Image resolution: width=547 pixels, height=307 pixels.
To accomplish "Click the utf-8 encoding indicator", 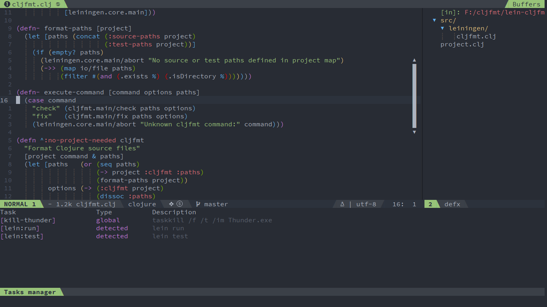I will 366,204.
